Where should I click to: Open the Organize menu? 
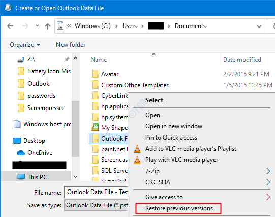pos(25,45)
